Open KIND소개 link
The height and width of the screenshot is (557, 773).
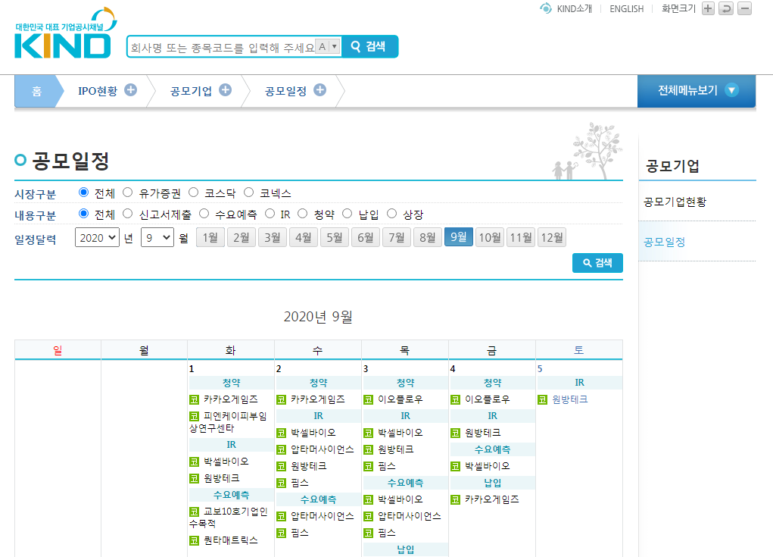[x=575, y=8]
